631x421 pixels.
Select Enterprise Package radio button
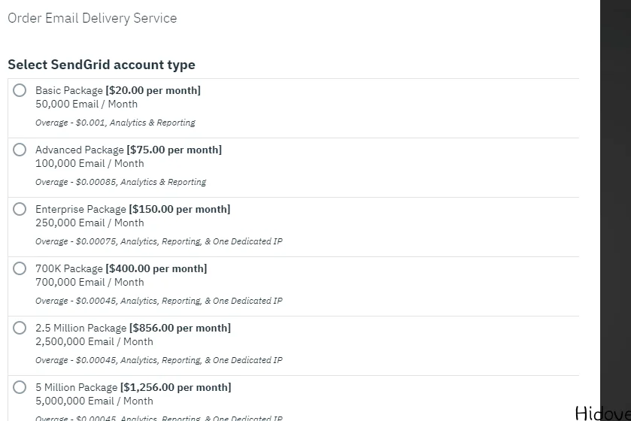[x=20, y=209]
